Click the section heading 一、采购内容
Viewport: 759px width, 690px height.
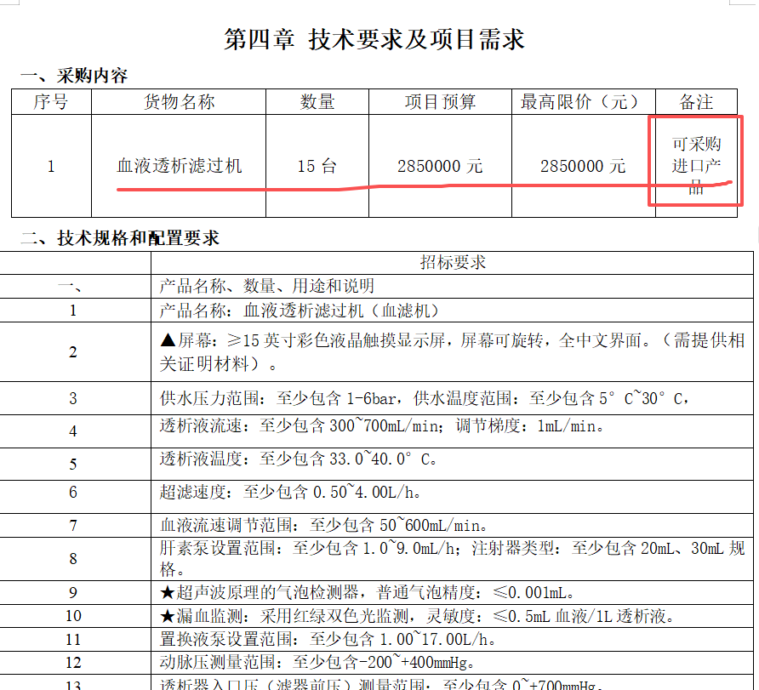74,76
